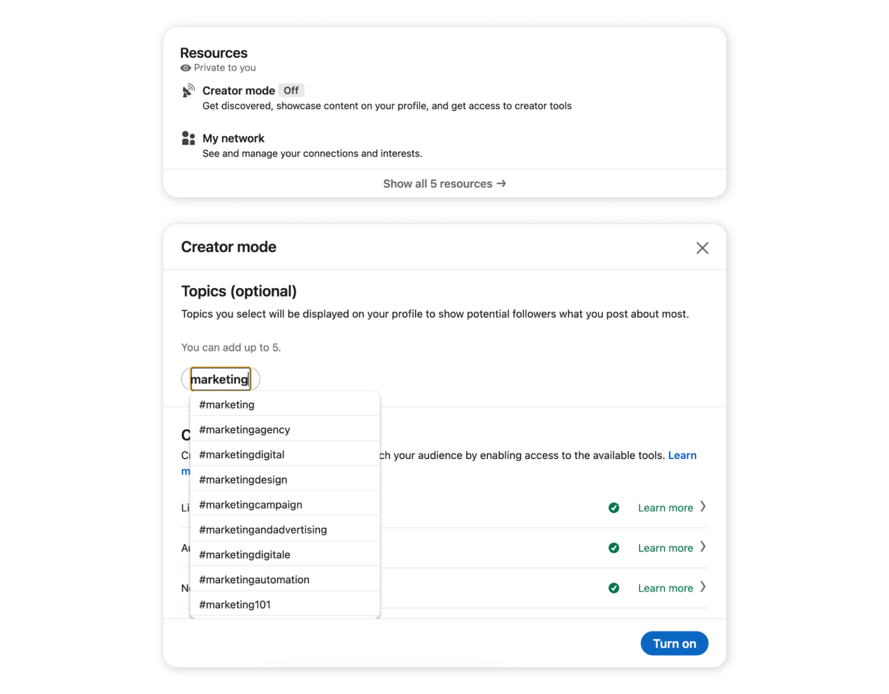This screenshot has height=694, width=889.
Task: Click the green checkmark beside the first Learn more
Action: (x=614, y=507)
